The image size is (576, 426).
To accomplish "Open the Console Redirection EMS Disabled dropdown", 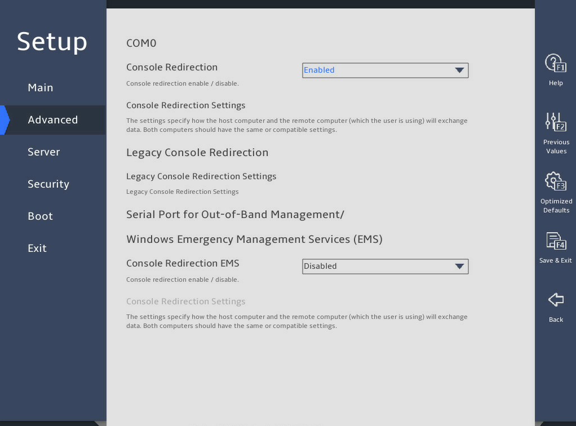I will coord(386,266).
